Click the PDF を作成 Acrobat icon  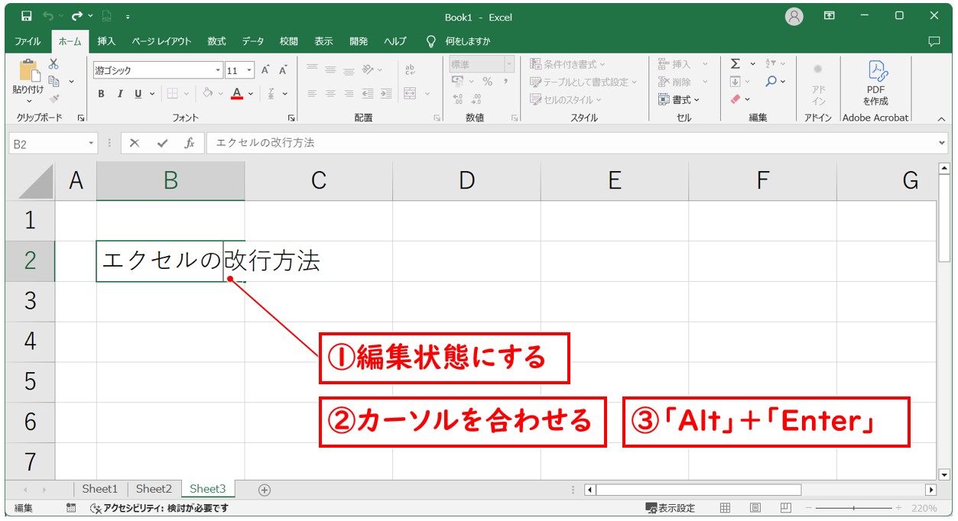coord(876,80)
